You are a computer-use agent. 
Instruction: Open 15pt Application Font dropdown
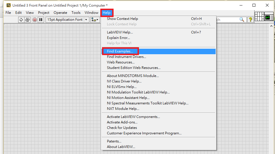click(x=67, y=20)
